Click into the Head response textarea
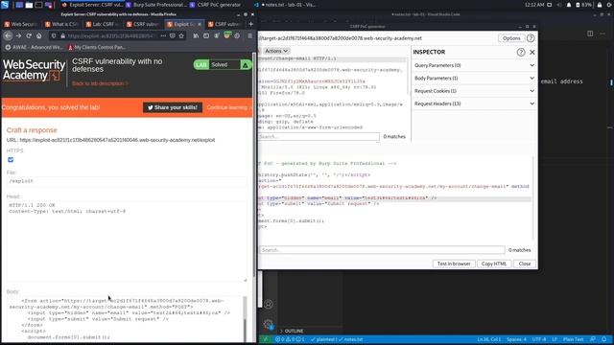This screenshot has width=614, height=345. pyautogui.click(x=127, y=241)
